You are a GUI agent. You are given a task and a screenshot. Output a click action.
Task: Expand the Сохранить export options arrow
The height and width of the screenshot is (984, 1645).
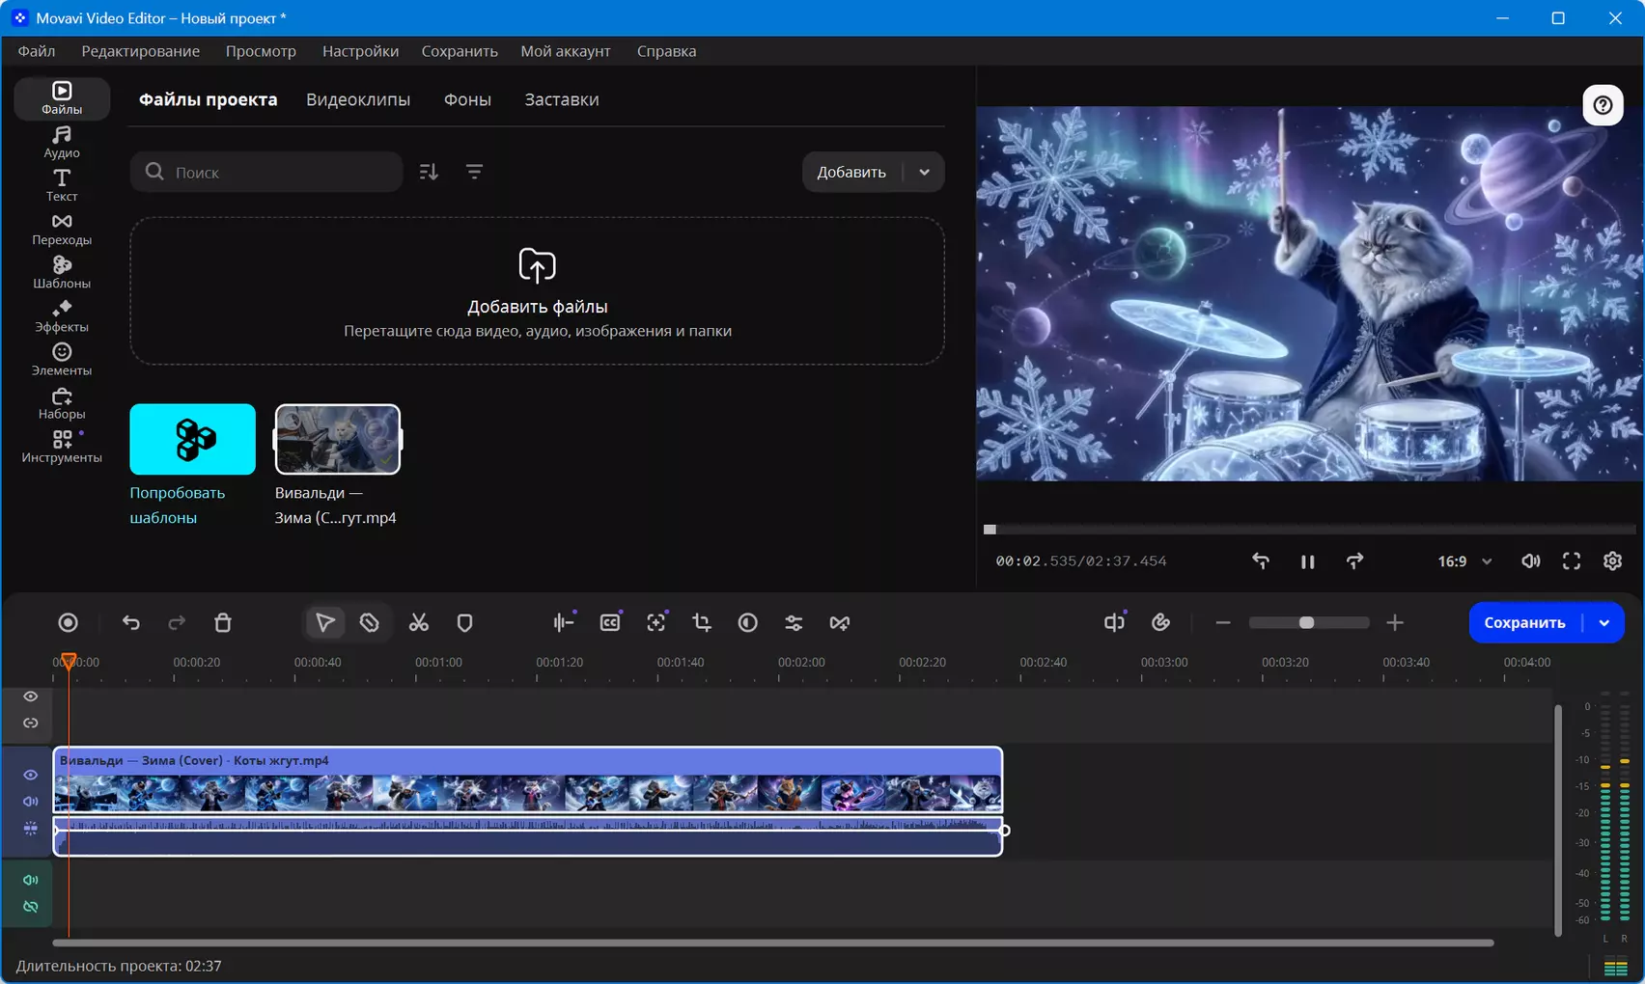[1604, 623]
